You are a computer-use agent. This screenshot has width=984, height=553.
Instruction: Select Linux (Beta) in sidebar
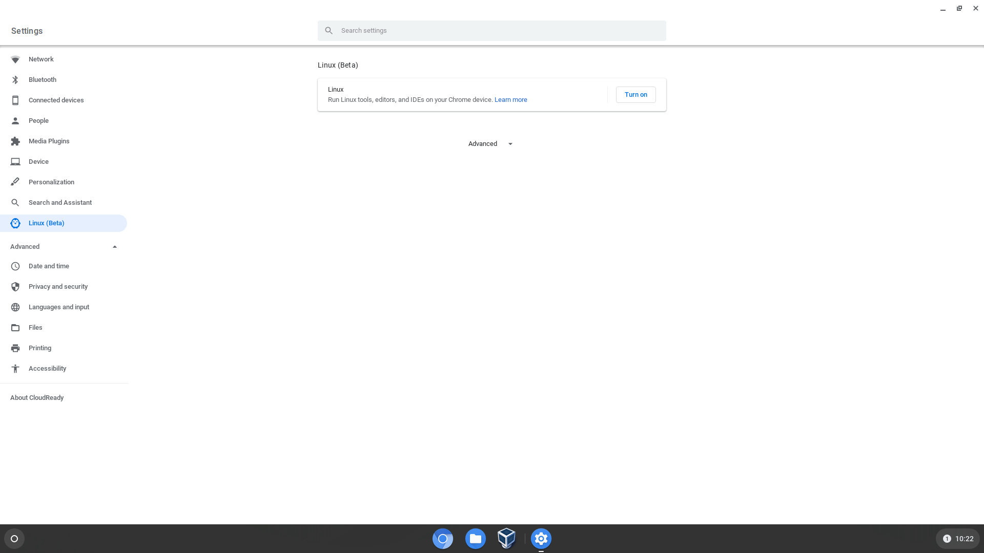pos(64,223)
